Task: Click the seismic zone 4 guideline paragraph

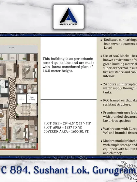Action: [68, 65]
